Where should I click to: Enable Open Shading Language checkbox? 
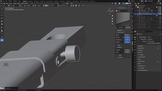(x=148, y=43)
